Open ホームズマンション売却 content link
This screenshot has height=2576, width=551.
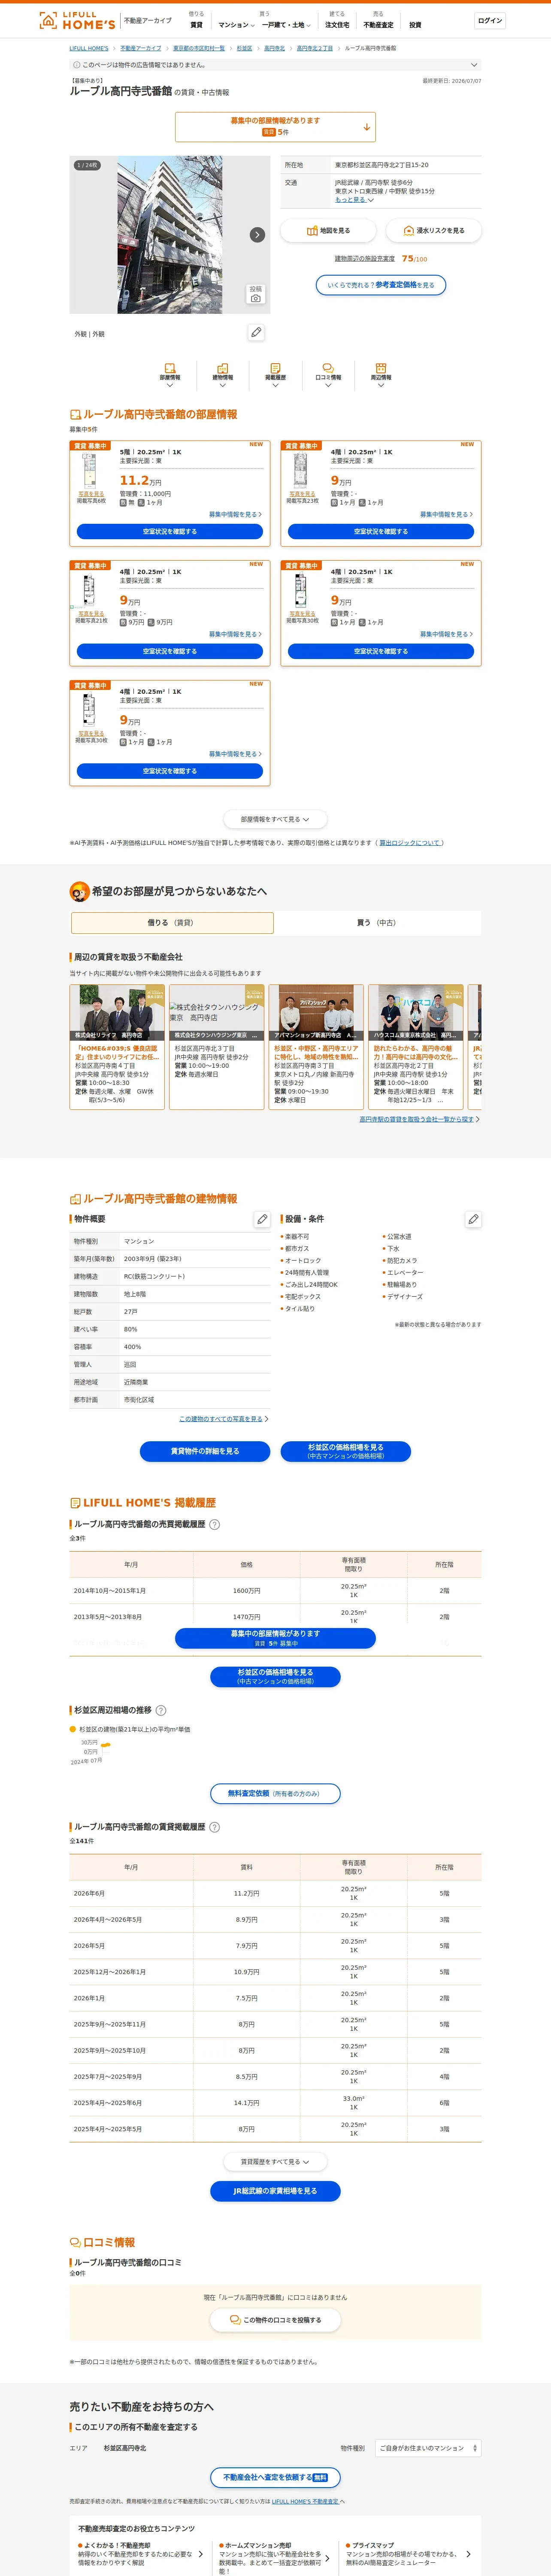click(274, 2557)
